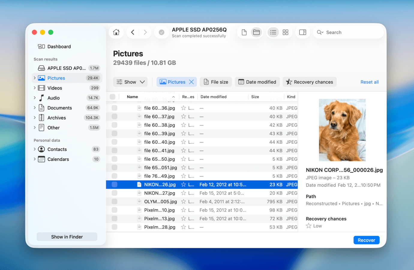Viewport: 414px width, 270px height.
Task: Check the checkbox for NIKON...26.jpg row
Action: (114, 184)
